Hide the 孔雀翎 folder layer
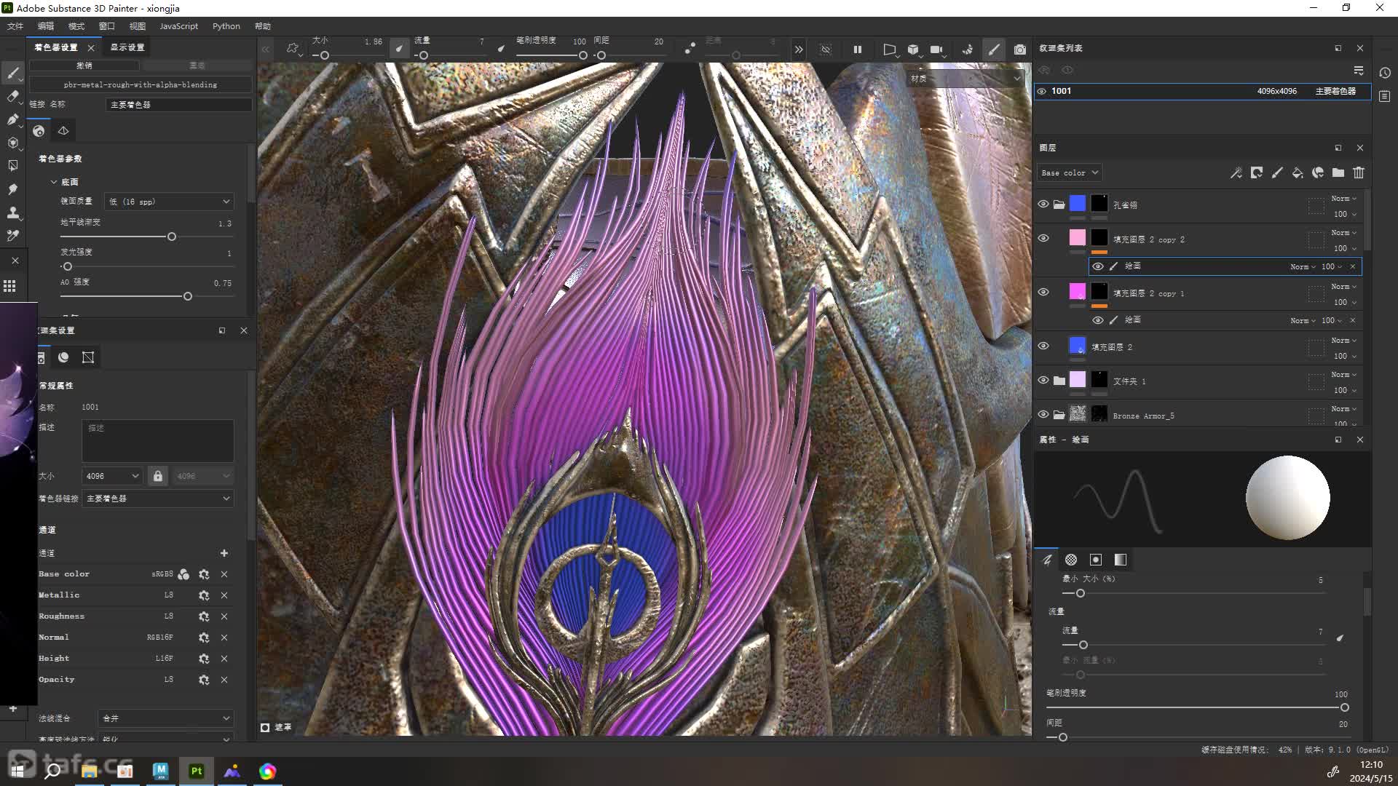1398x786 pixels. (1043, 205)
